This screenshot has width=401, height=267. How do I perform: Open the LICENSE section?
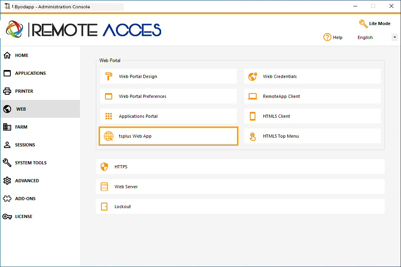(x=40, y=216)
